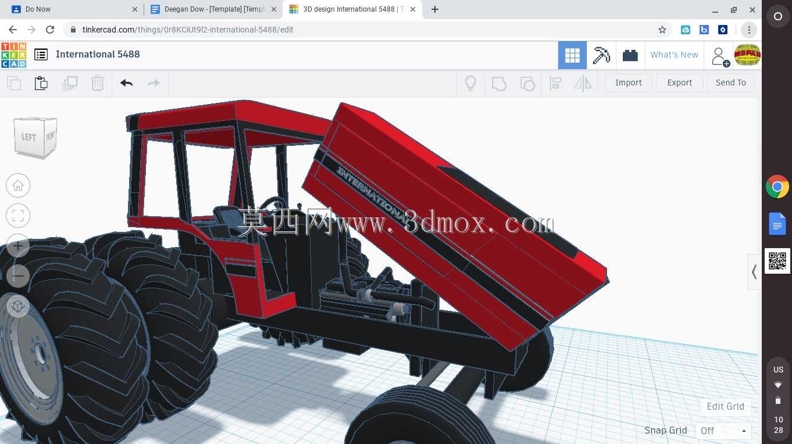
Task: Click the cloud extension icon
Action: (x=686, y=30)
